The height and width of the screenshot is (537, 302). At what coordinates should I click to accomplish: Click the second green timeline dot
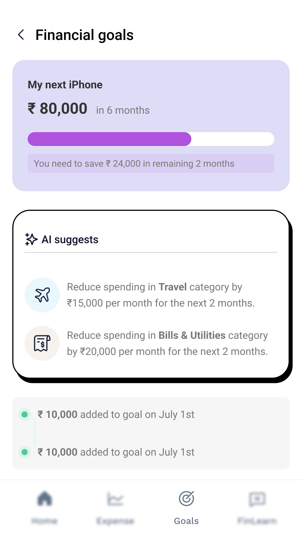(25, 452)
